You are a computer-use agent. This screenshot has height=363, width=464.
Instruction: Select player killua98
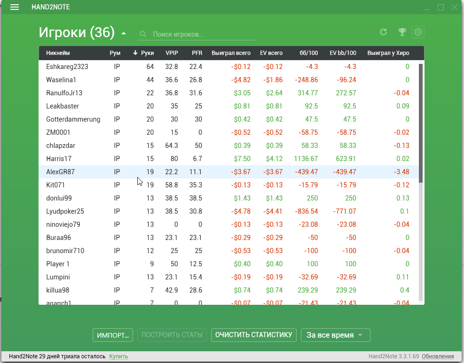[228, 290]
